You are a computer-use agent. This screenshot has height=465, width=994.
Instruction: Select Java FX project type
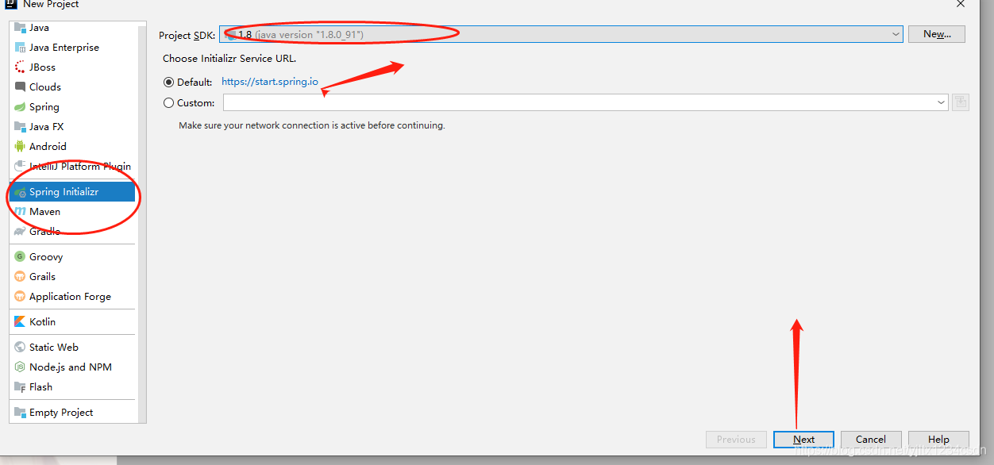click(x=72, y=127)
